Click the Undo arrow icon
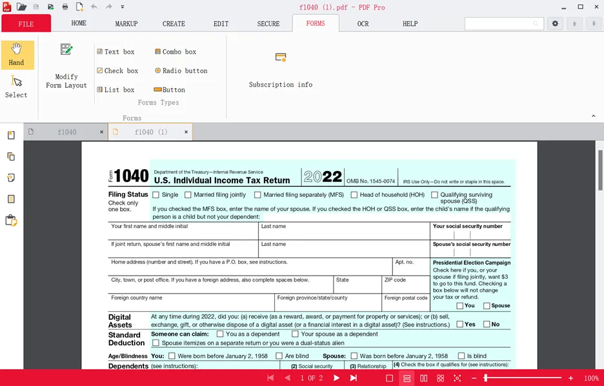This screenshot has height=386, width=604. click(x=94, y=6)
